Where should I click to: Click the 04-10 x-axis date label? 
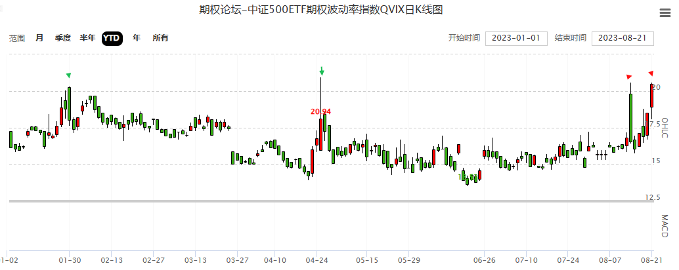click(275, 260)
